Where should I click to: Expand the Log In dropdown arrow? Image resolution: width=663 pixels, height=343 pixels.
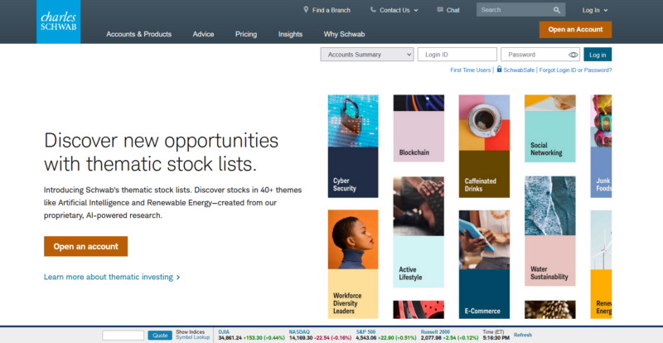click(606, 11)
